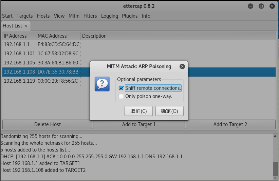
Task: Click the Delete Host button
Action: [48, 124]
